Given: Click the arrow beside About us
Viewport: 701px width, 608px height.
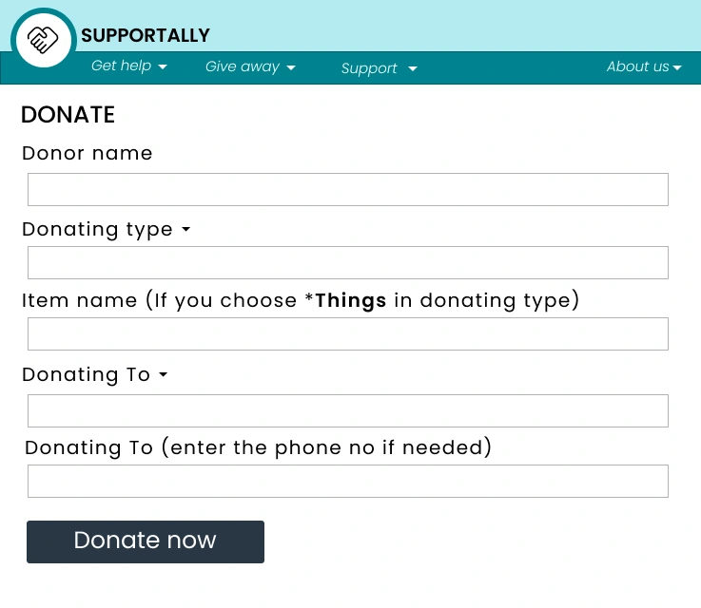Looking at the screenshot, I should coord(677,68).
